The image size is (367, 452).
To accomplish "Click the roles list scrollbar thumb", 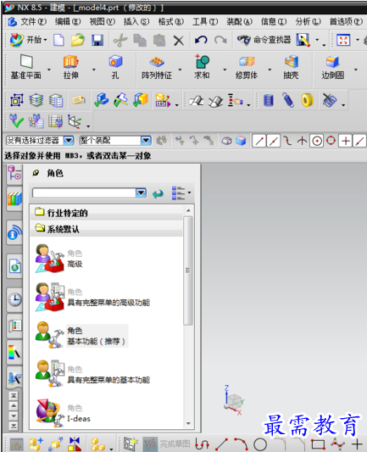I will 188,271.
